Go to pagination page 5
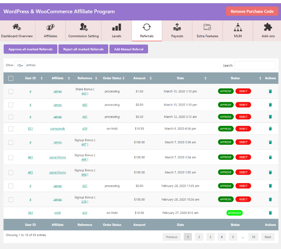This screenshot has width=281, height=249. click(x=233, y=237)
